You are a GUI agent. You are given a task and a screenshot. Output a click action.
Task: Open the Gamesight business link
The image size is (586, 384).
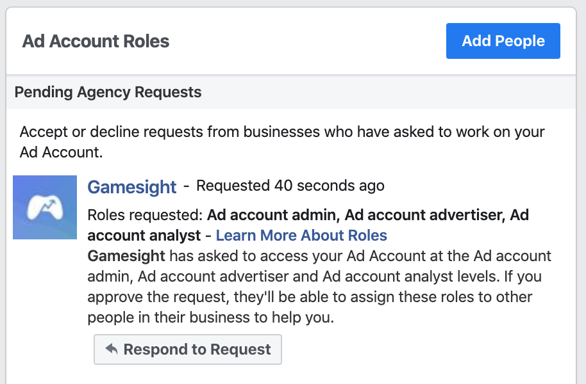132,187
